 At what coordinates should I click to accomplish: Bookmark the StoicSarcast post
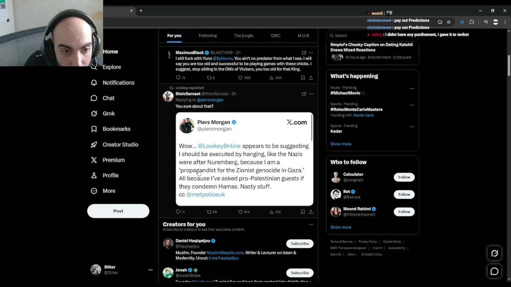click(303, 212)
